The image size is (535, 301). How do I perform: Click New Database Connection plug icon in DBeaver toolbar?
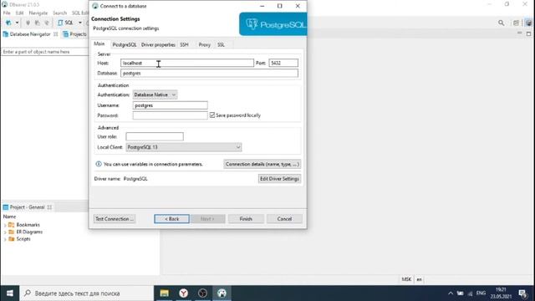[8, 23]
